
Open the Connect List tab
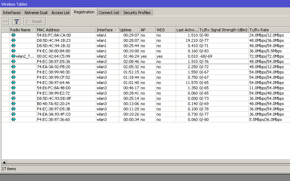[109, 13]
